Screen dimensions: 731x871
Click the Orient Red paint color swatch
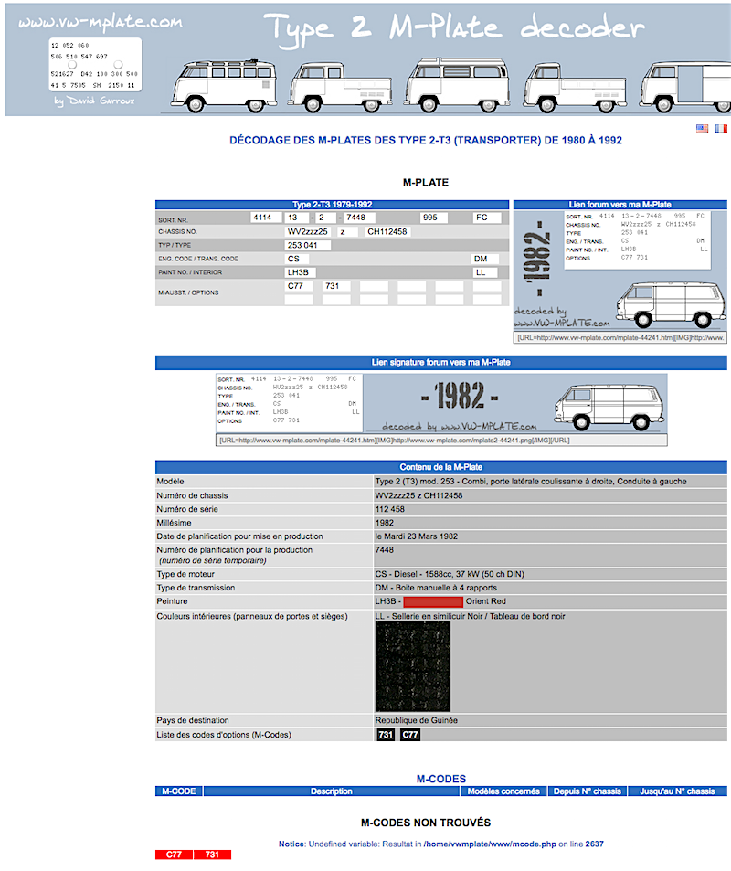433,601
